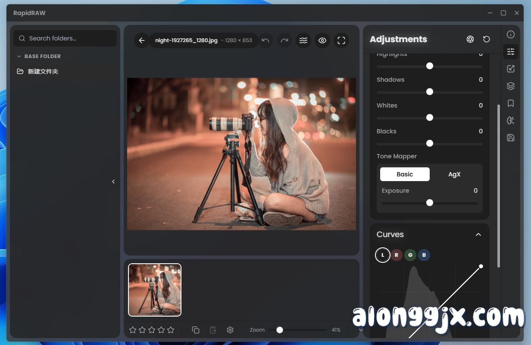Viewport: 531px width, 345px height.
Task: Switch to the red curve channel
Action: pyautogui.click(x=397, y=255)
